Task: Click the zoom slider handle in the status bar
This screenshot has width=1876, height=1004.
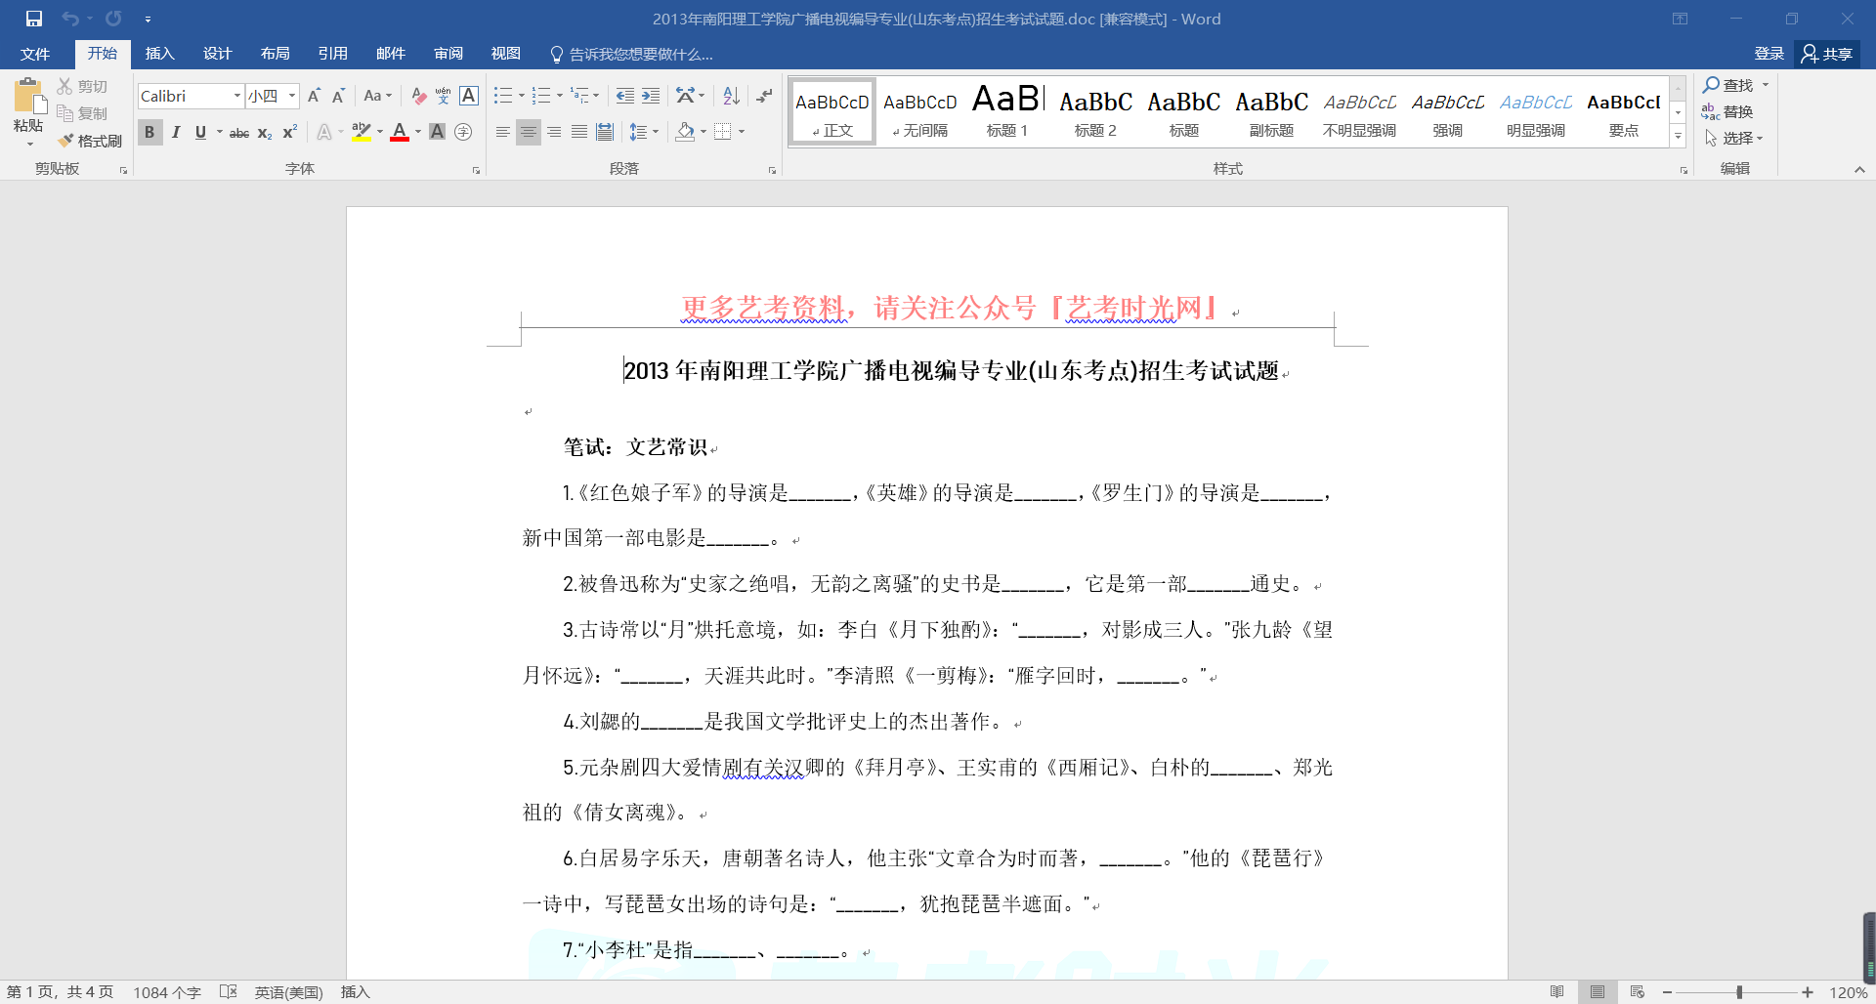Action: [1739, 992]
